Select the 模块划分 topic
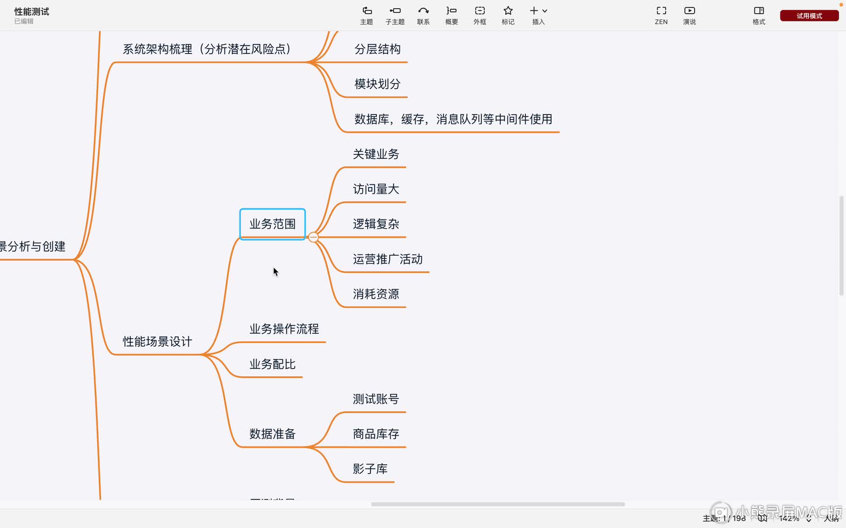The height and width of the screenshot is (528, 846). point(377,84)
